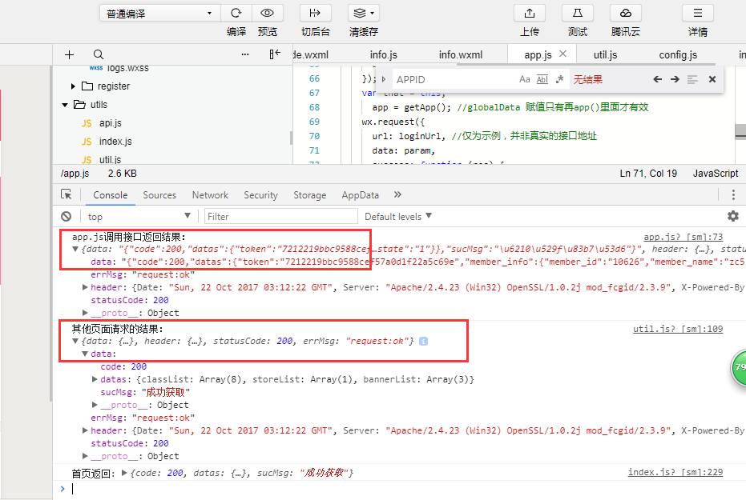Click the info badge next to request:ok
Viewport: 746px width, 500px height.
pos(423,341)
